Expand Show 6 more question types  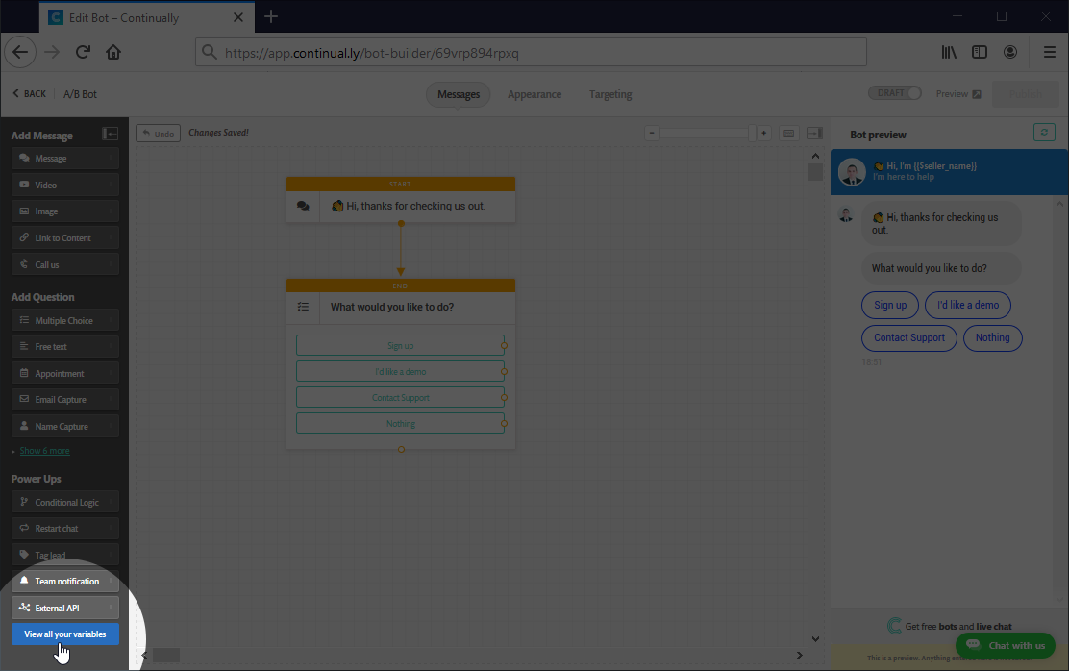tap(43, 450)
